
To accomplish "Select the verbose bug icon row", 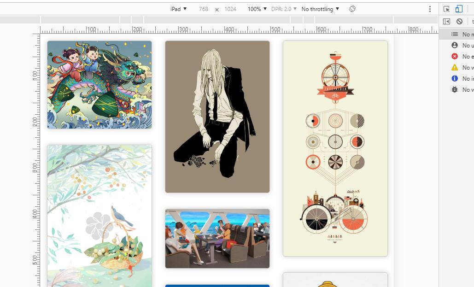I will click(456, 89).
